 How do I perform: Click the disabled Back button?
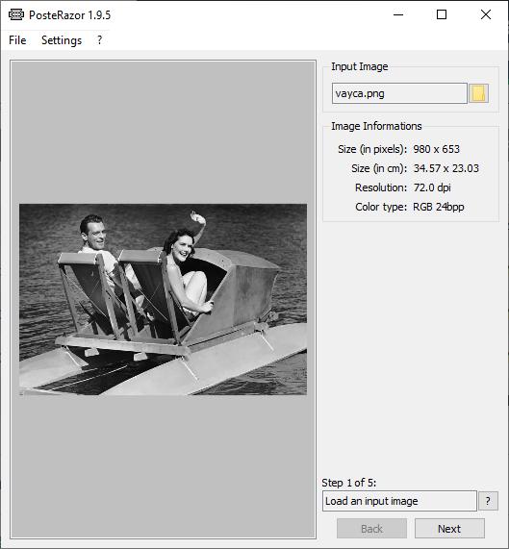(x=371, y=529)
